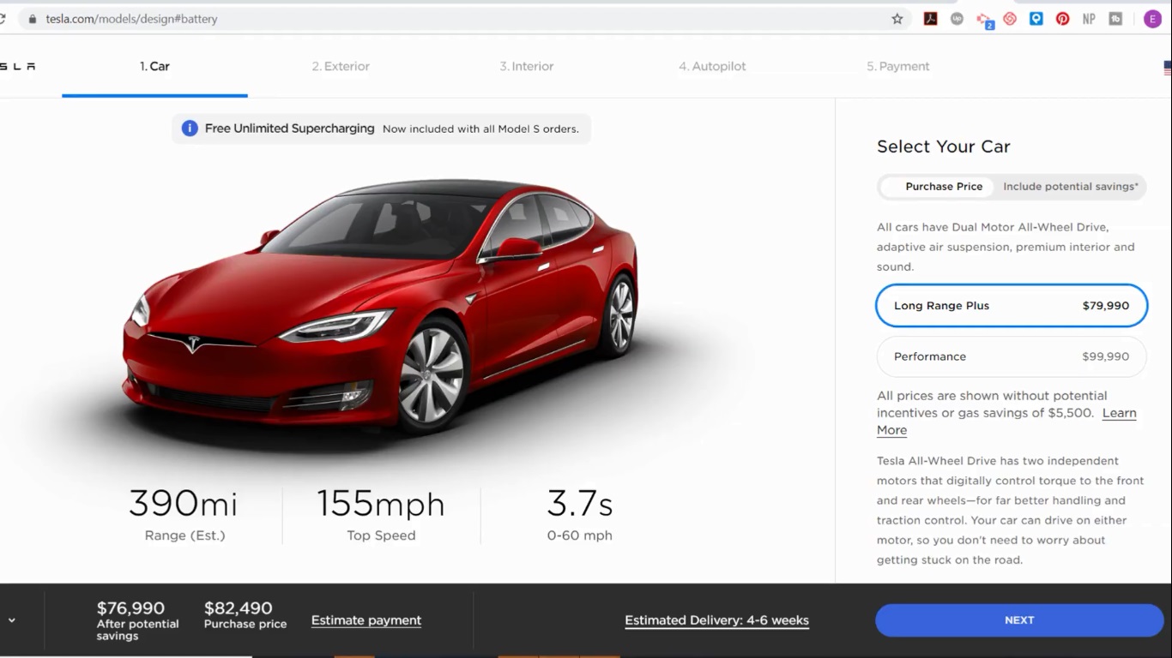Open the gray 'tb' extension icon

pos(1115,19)
